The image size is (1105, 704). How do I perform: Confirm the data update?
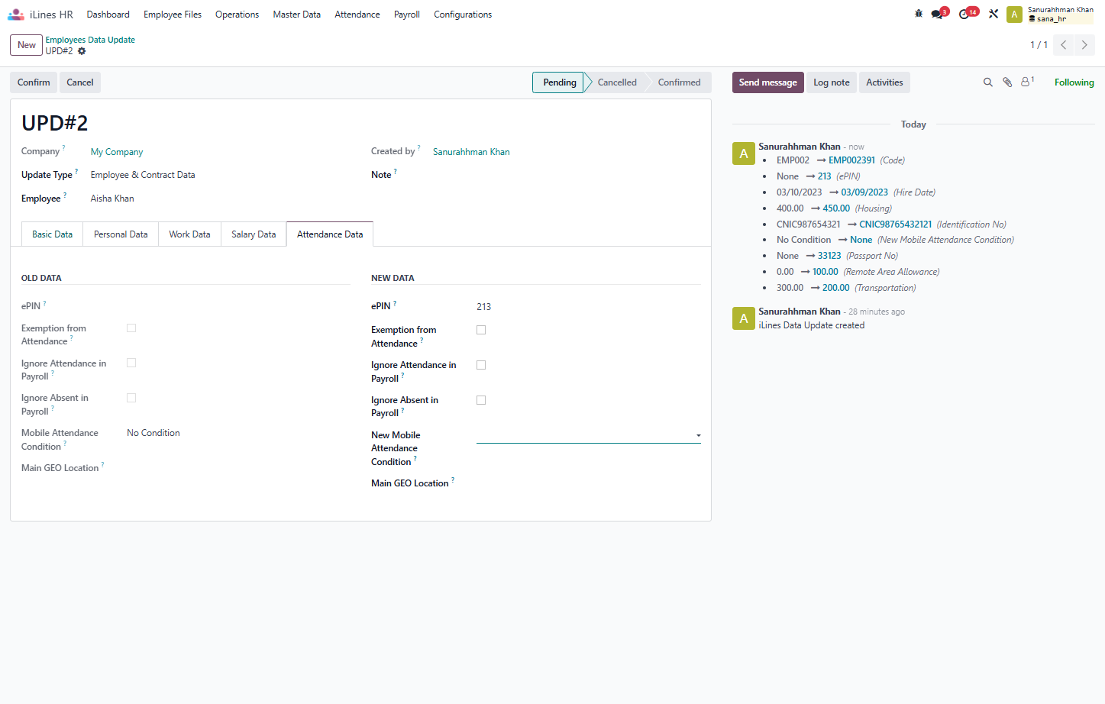pos(34,82)
